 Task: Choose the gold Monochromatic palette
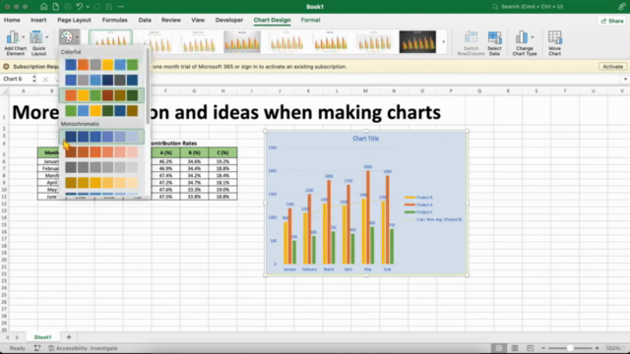(x=101, y=183)
